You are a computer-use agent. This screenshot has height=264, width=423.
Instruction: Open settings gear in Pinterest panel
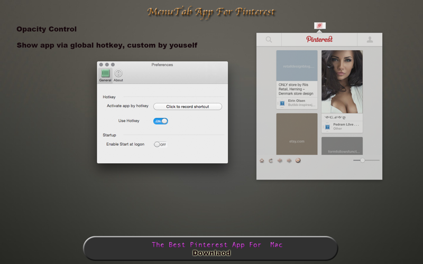(x=298, y=161)
